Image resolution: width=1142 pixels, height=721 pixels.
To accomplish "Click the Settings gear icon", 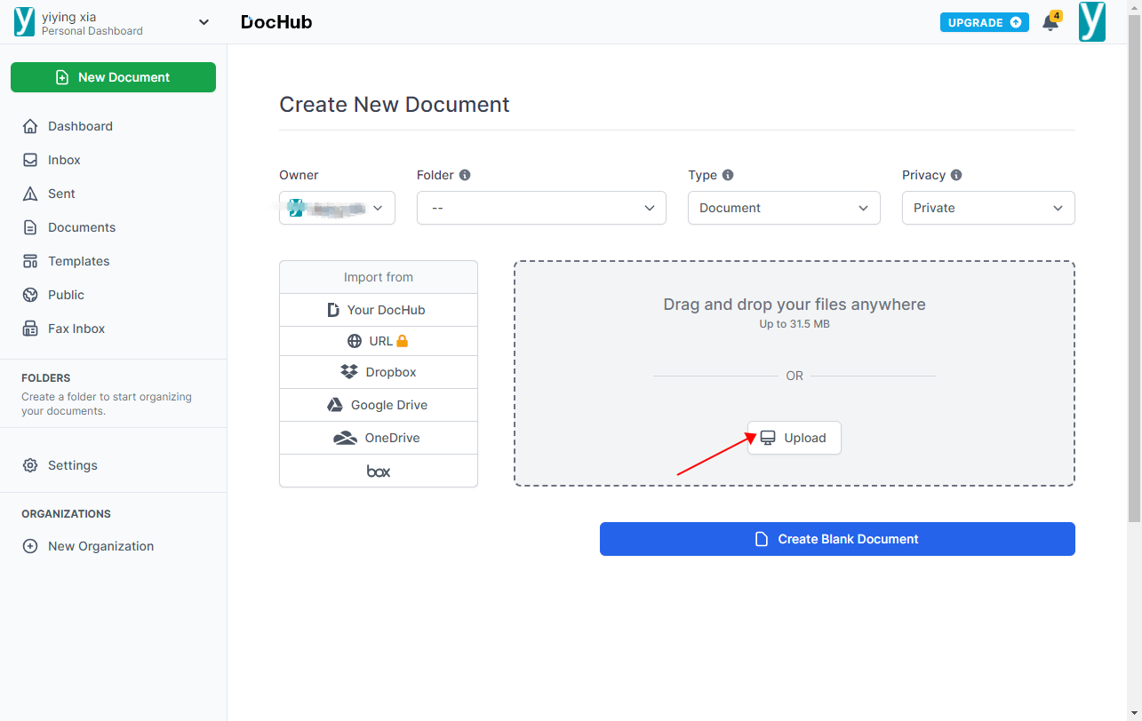I will (x=30, y=465).
